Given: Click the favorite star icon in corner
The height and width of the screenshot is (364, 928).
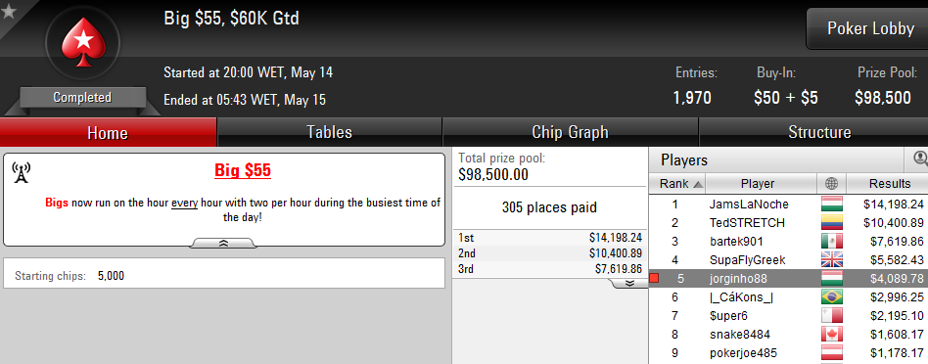Looking at the screenshot, I should pyautogui.click(x=8, y=10).
